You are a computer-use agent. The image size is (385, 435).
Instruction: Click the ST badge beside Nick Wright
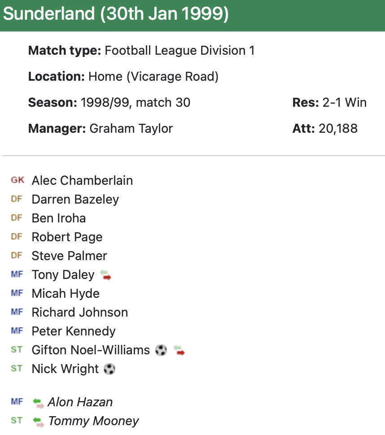[x=17, y=369]
